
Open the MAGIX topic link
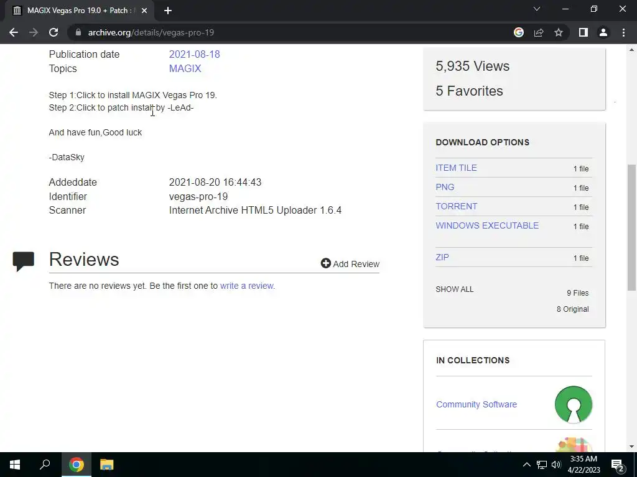tap(185, 68)
